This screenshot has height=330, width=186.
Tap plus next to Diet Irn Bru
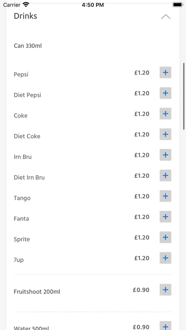pos(165,175)
